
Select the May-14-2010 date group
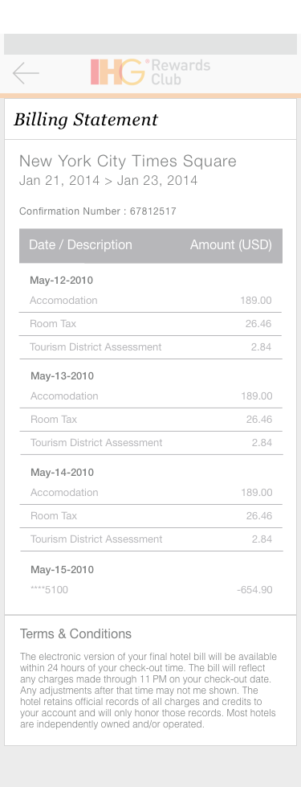(62, 473)
